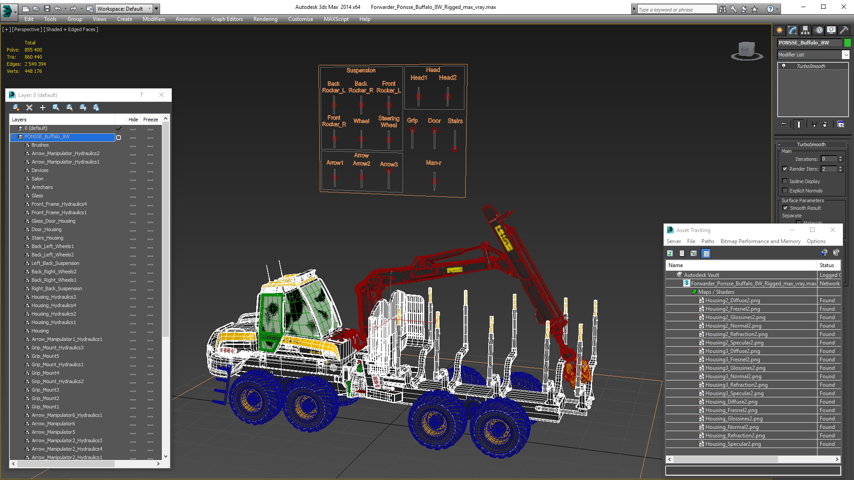Open the Hierarchy command panel tab
Image resolution: width=854 pixels, height=480 pixels.
[x=806, y=30]
